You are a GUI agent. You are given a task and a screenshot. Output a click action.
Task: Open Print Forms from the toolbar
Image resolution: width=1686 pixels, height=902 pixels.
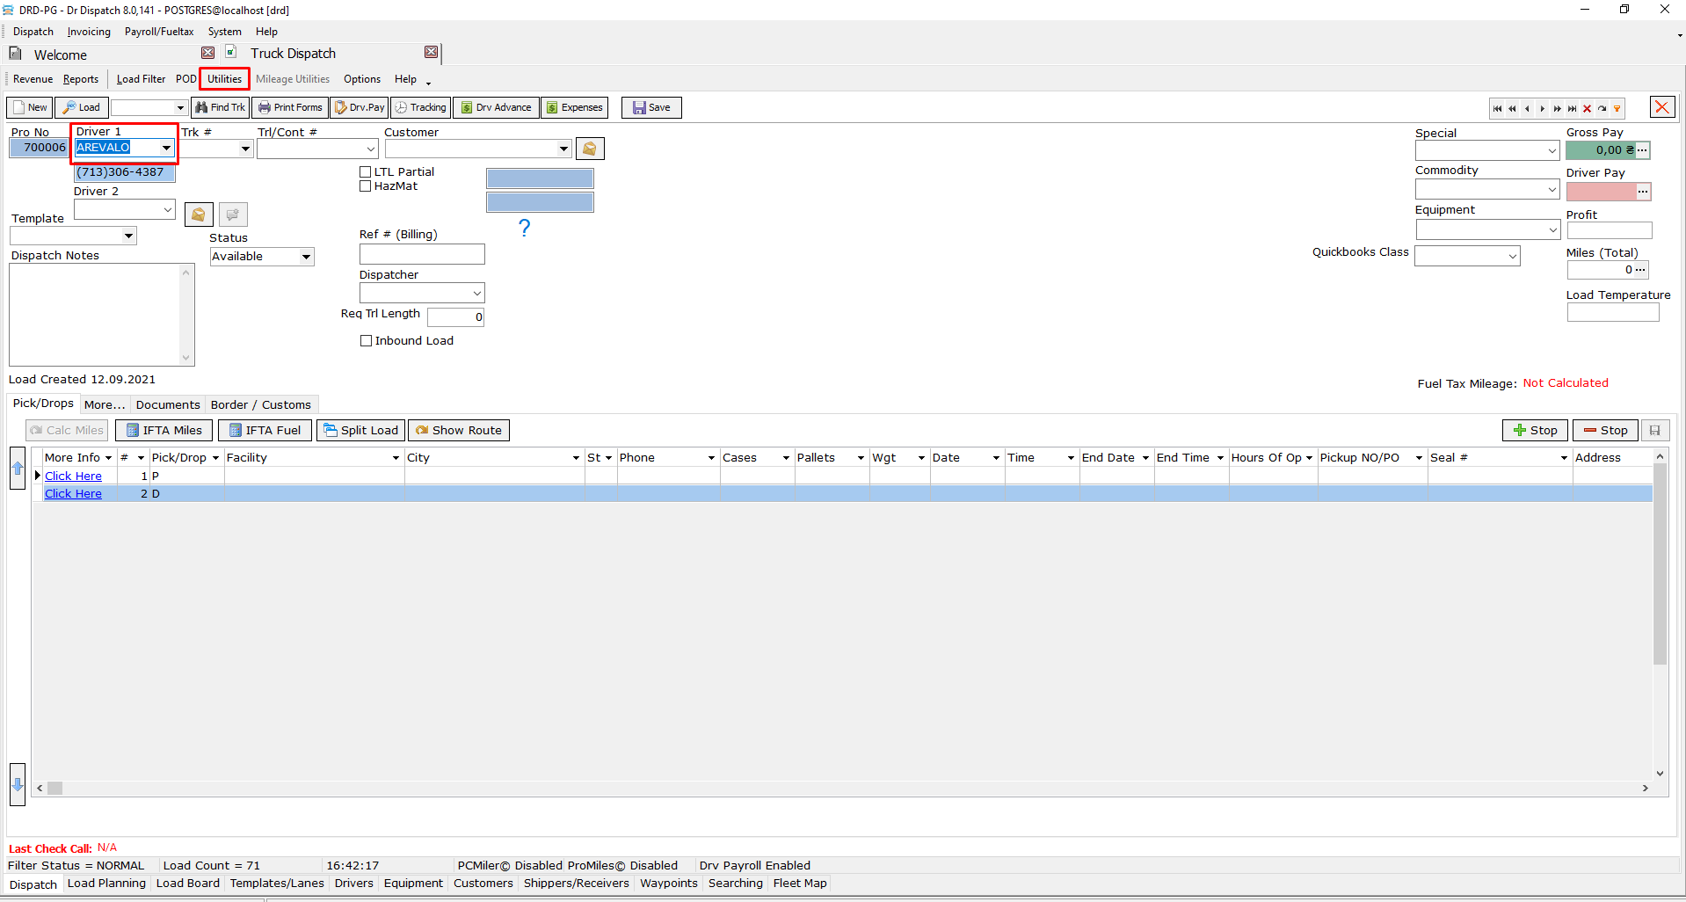click(290, 107)
